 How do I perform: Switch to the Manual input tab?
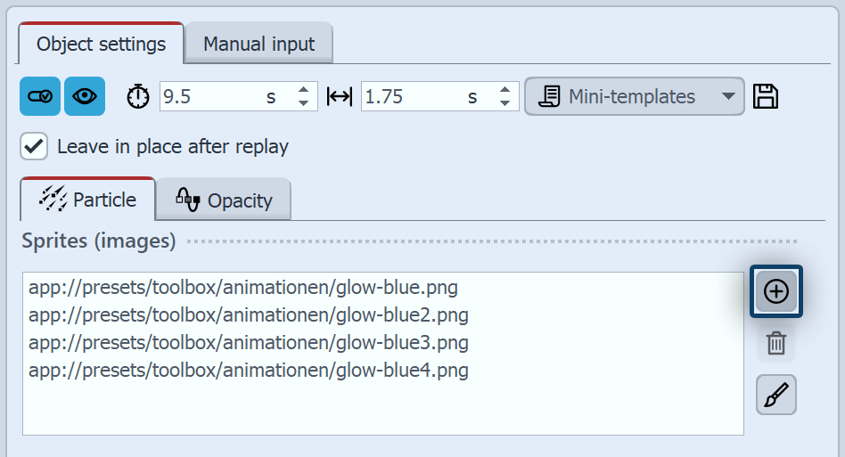pyautogui.click(x=258, y=44)
